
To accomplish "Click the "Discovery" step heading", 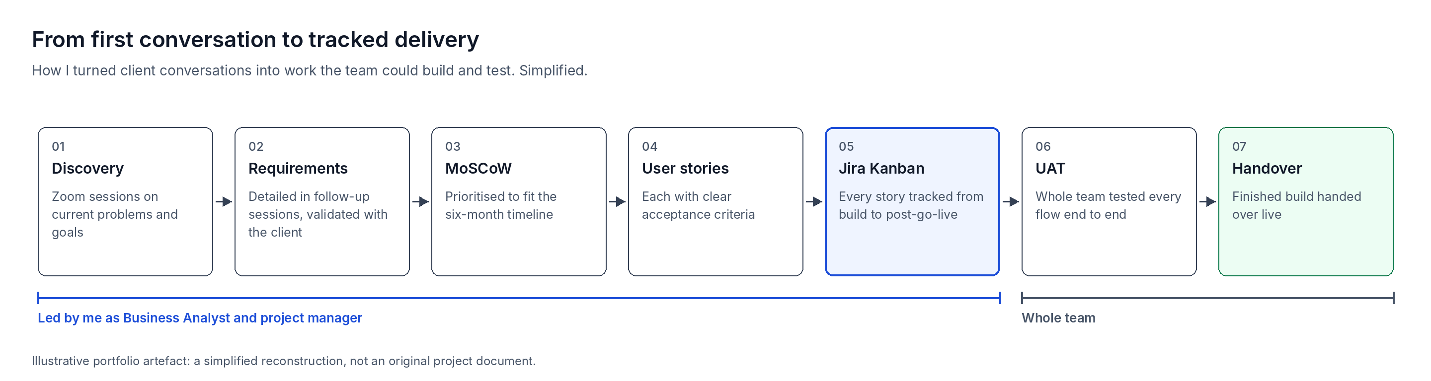I will [x=88, y=168].
